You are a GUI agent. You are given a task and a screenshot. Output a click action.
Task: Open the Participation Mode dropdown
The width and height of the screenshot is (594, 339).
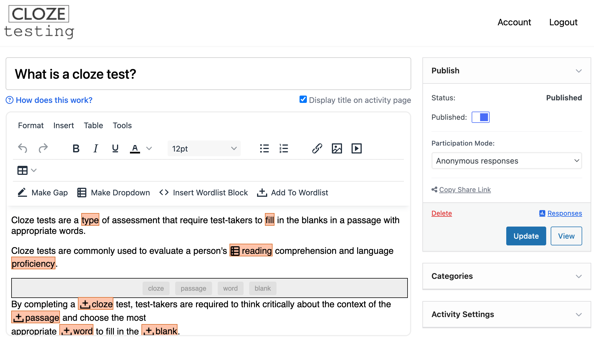click(507, 161)
